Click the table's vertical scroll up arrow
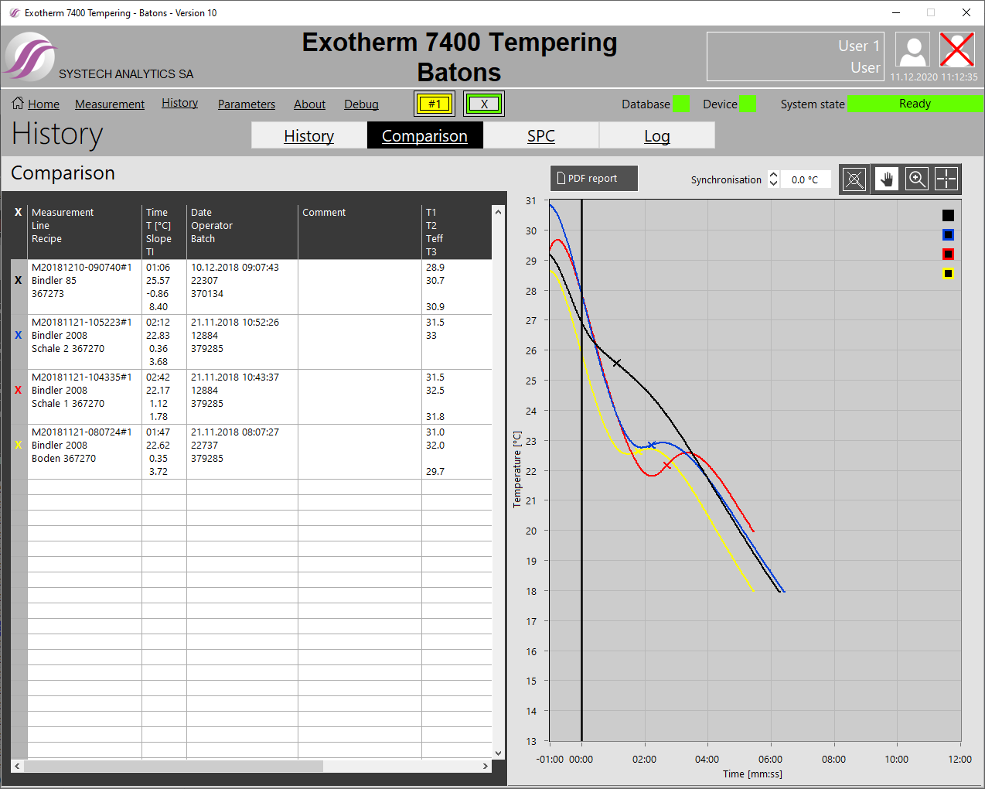Screen dimensions: 985x789 [x=498, y=212]
